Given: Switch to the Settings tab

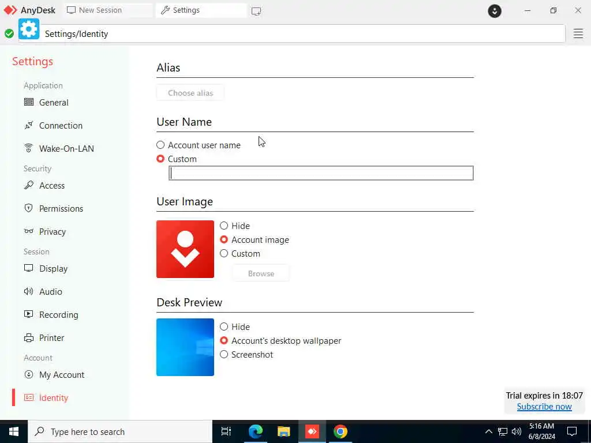Looking at the screenshot, I should pos(201,10).
